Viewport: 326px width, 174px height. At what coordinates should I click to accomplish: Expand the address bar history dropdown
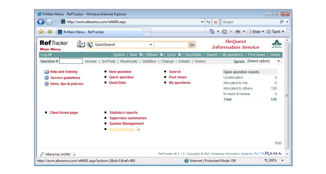click(x=202, y=22)
